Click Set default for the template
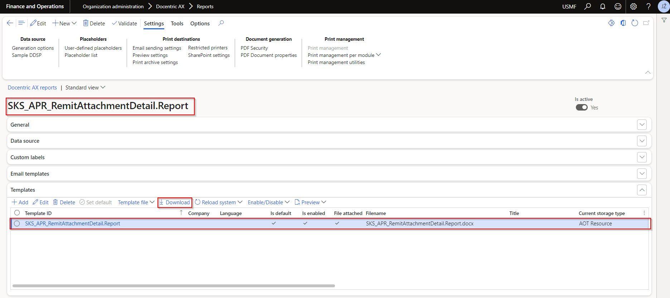 point(96,202)
